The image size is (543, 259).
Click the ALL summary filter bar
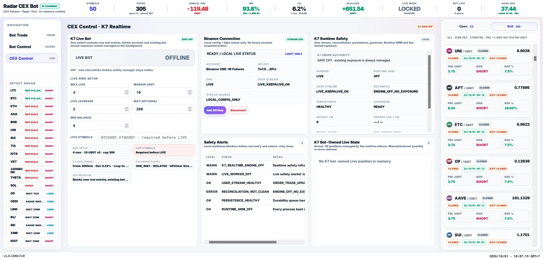pos(491,37)
